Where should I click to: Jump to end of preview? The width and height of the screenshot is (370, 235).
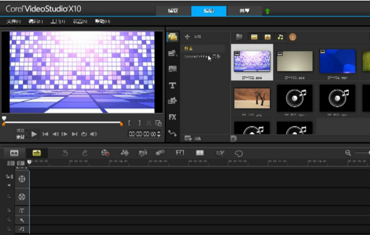click(75, 134)
